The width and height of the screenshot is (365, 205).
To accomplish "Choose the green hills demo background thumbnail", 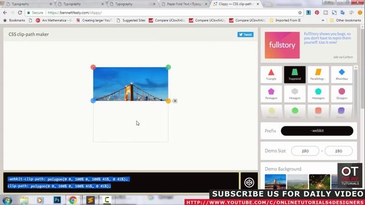I will point(297,182).
